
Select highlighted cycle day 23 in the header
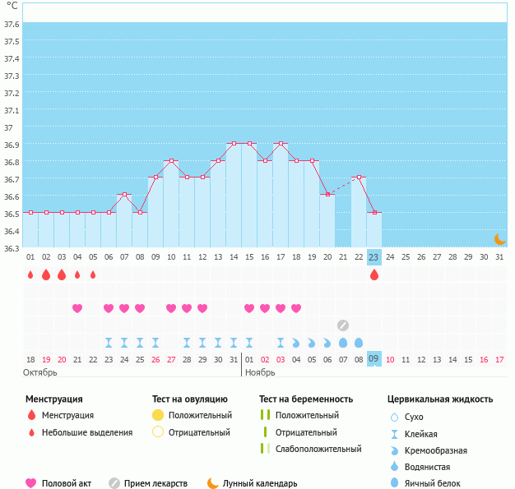tap(374, 257)
